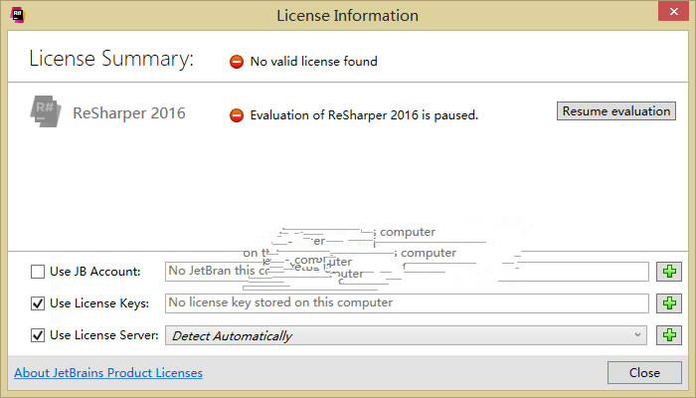
Task: Enable the Use JB Account checkbox
Action: (38, 272)
